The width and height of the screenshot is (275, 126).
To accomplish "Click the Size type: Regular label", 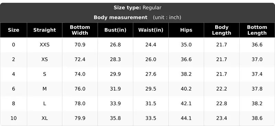I will [137, 8].
